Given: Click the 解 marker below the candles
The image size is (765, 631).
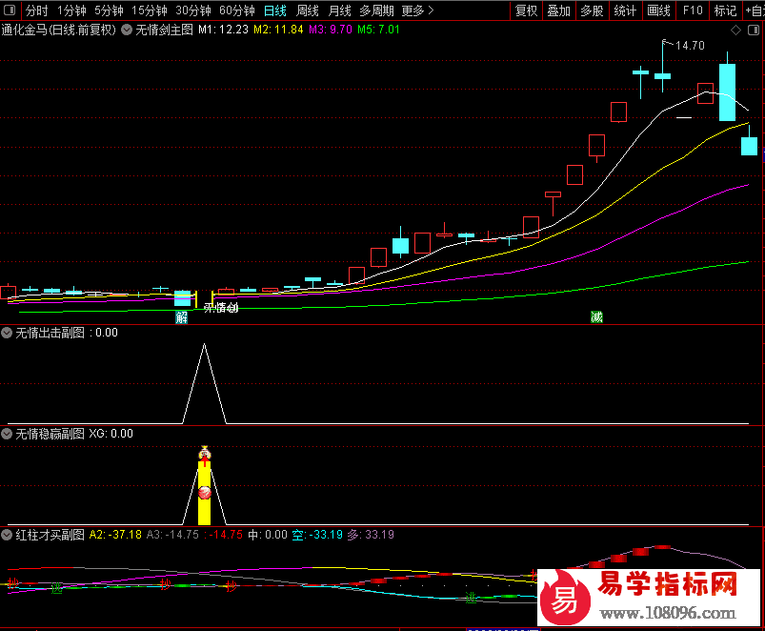Looking at the screenshot, I should pyautogui.click(x=182, y=317).
